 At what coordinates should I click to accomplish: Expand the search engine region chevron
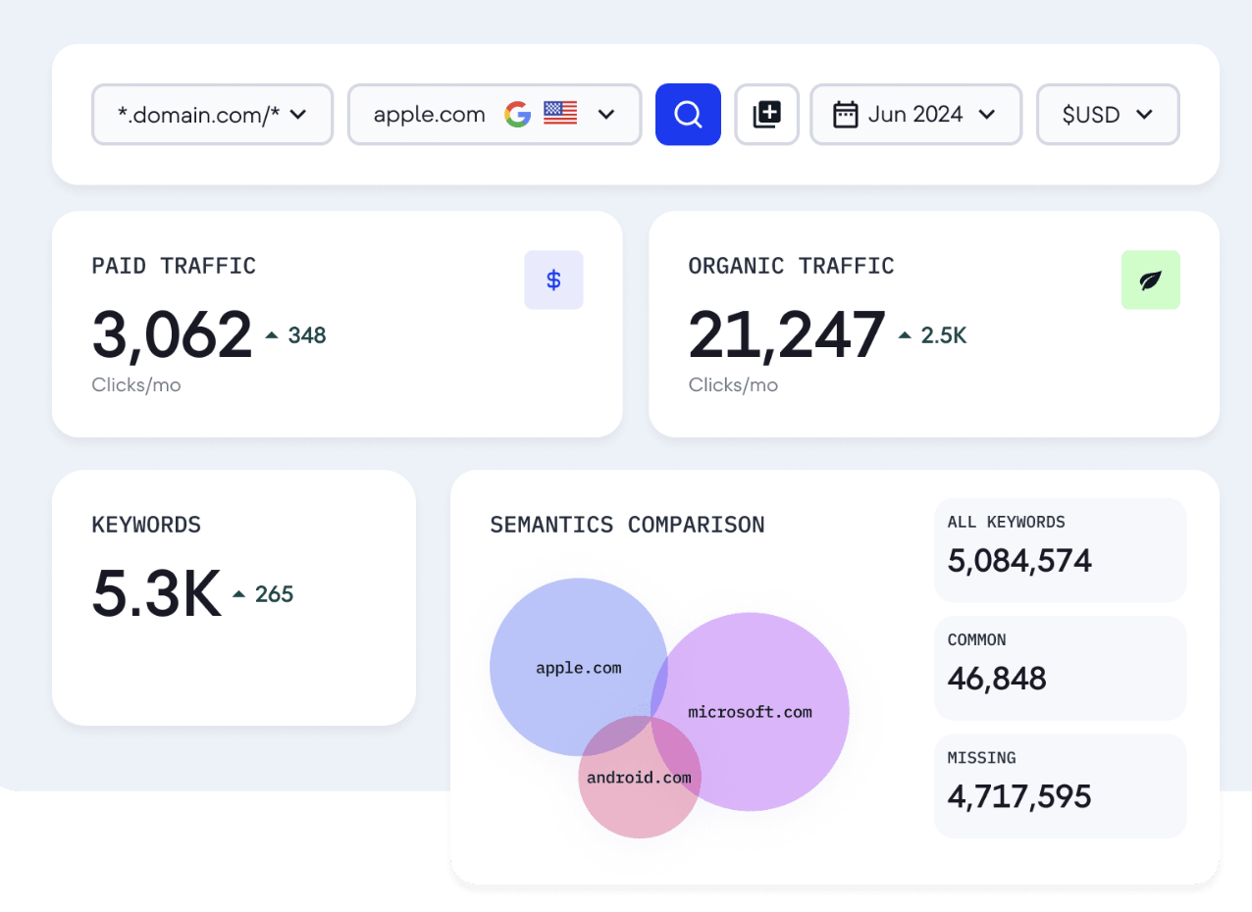606,115
